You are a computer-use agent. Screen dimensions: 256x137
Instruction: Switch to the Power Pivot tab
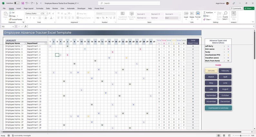(99, 8)
